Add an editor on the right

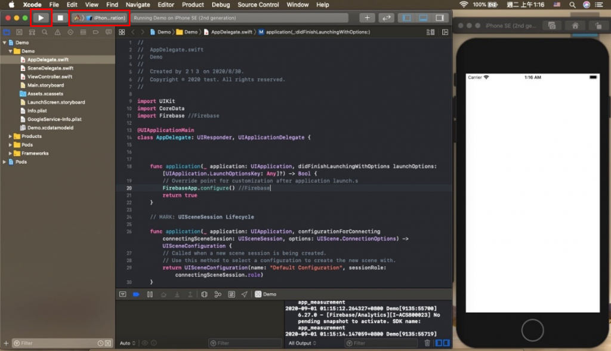coord(445,32)
